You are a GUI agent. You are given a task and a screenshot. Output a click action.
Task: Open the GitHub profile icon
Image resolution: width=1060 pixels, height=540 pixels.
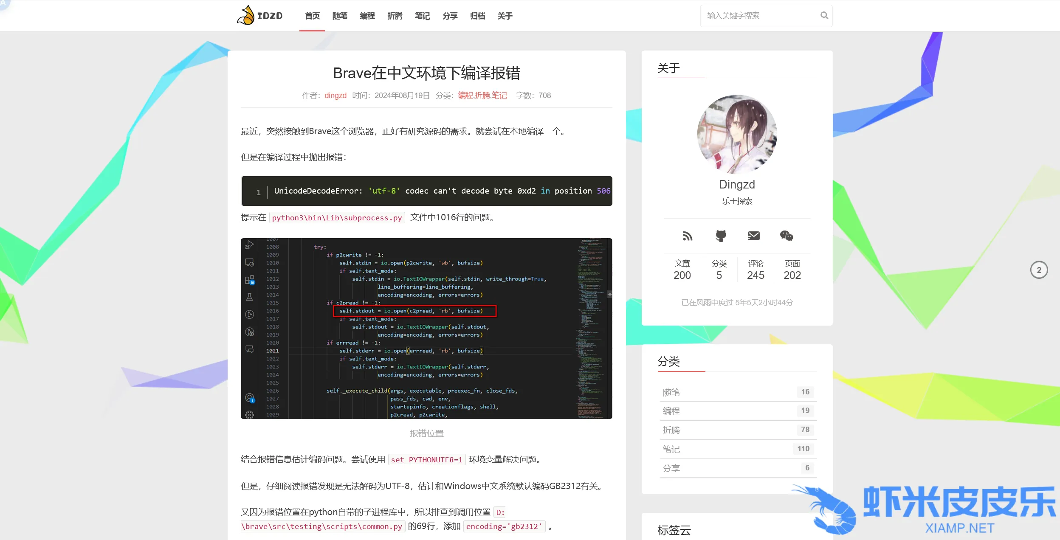click(721, 236)
